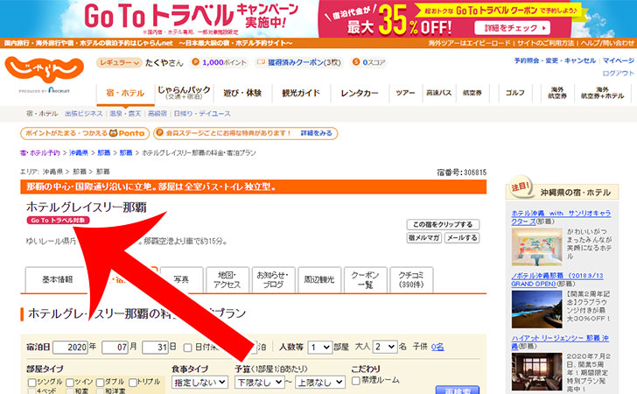Click the じゃらん orange logo
The width and height of the screenshot is (637, 394).
click(x=45, y=69)
